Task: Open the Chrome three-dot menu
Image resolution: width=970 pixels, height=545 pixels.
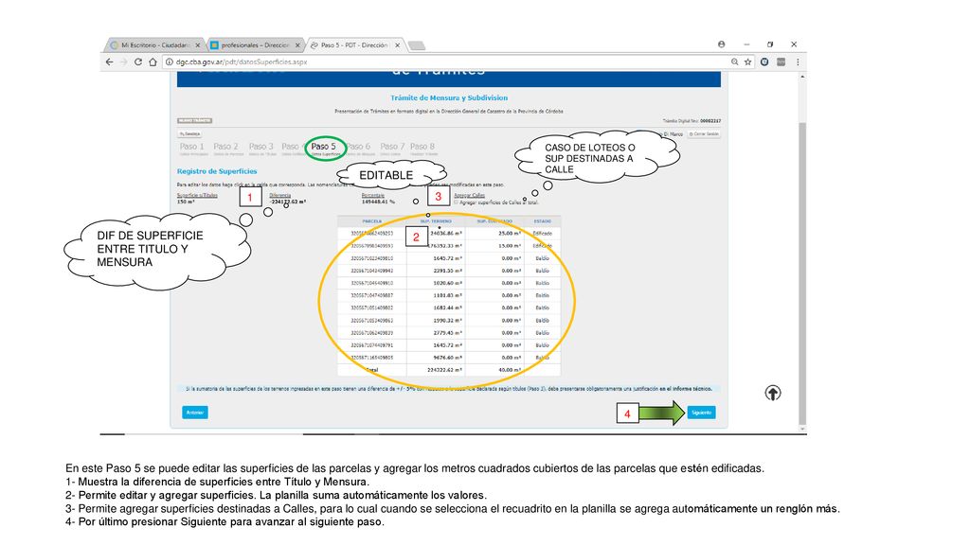Action: click(x=798, y=62)
